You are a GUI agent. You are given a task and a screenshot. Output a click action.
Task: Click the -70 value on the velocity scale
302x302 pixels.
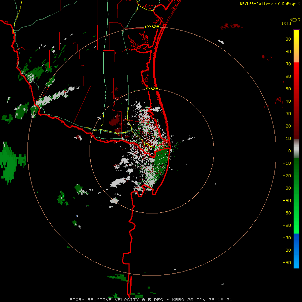(x=287, y=238)
